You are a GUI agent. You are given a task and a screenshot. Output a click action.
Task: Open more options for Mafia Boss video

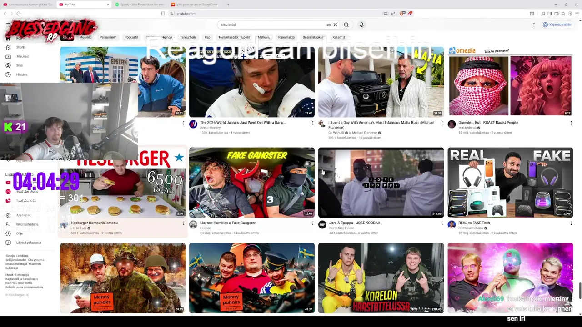coord(442,123)
